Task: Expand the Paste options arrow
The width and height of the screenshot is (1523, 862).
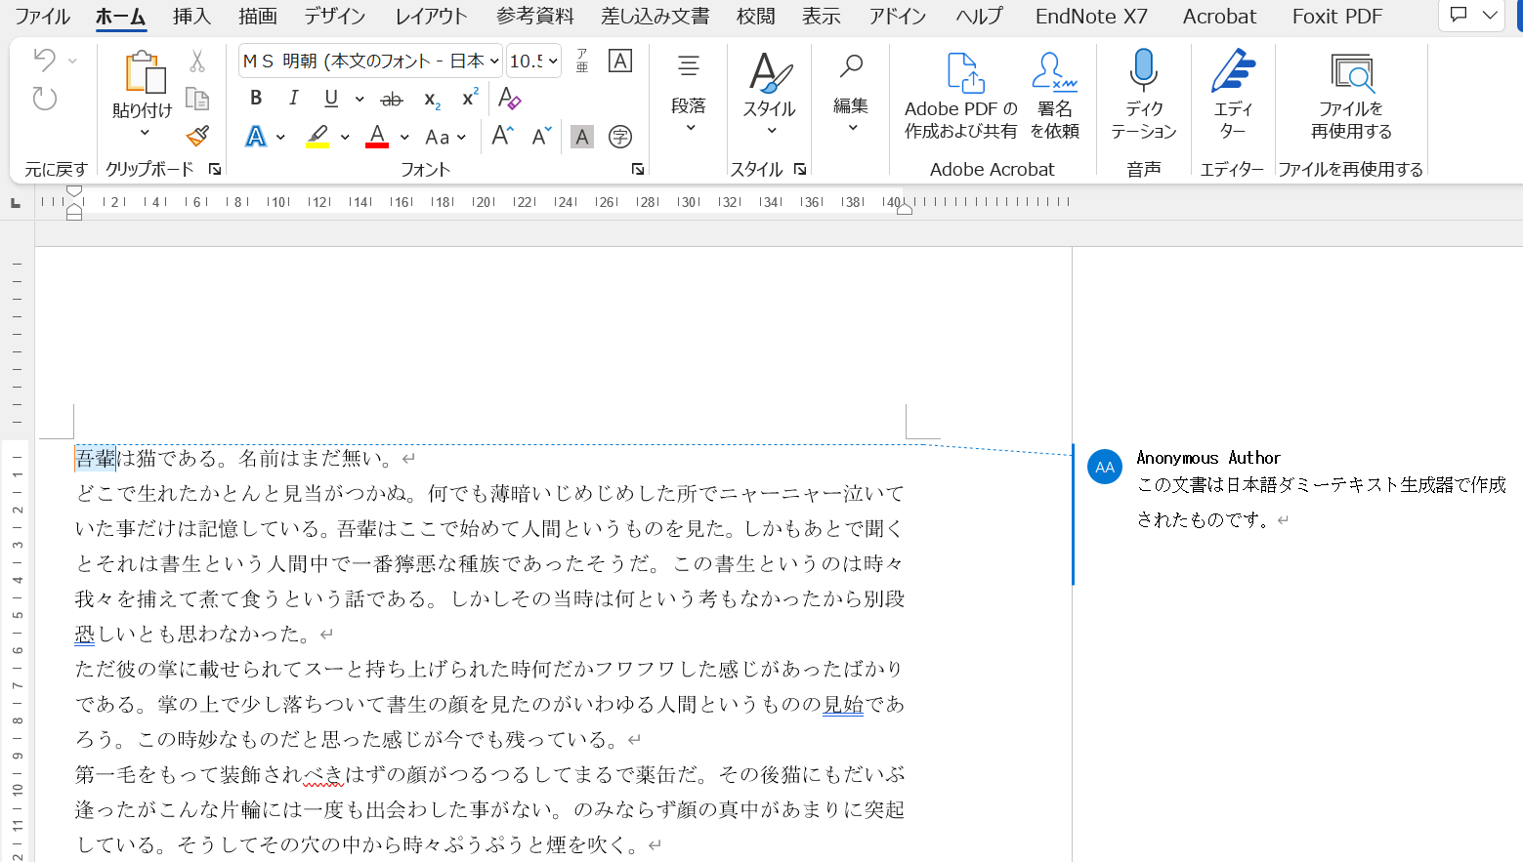Action: point(144,133)
